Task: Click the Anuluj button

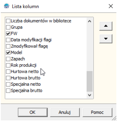Action: (65, 112)
